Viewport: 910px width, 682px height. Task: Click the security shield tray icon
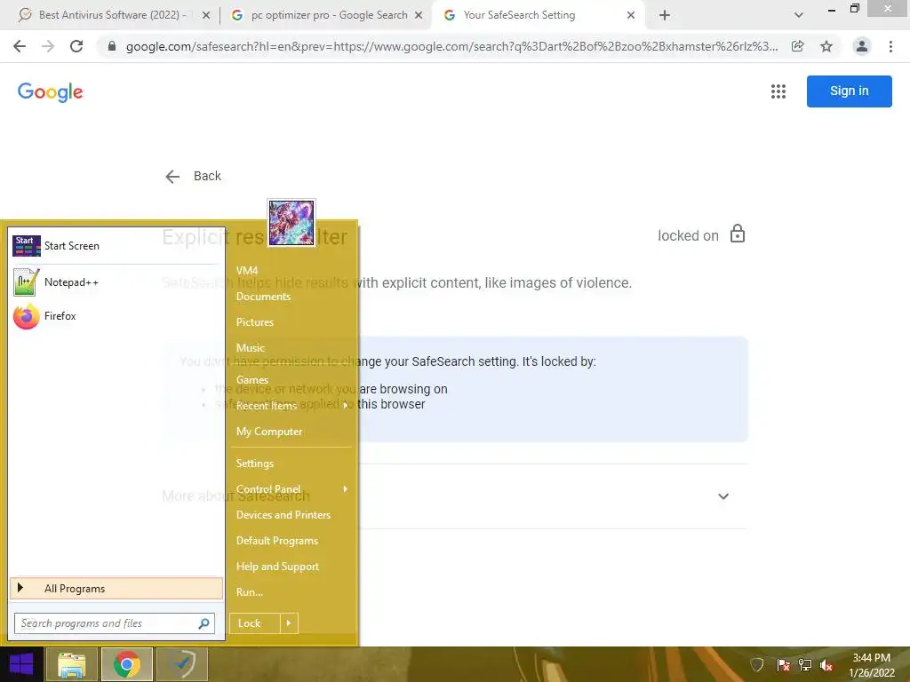(757, 664)
